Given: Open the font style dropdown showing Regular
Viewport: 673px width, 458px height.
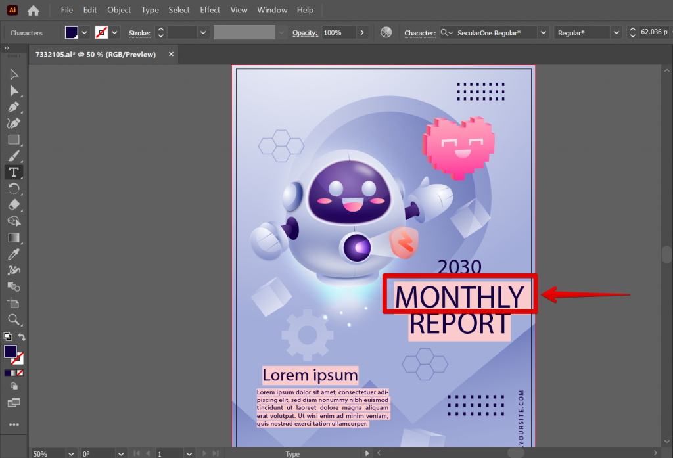Looking at the screenshot, I should (616, 32).
